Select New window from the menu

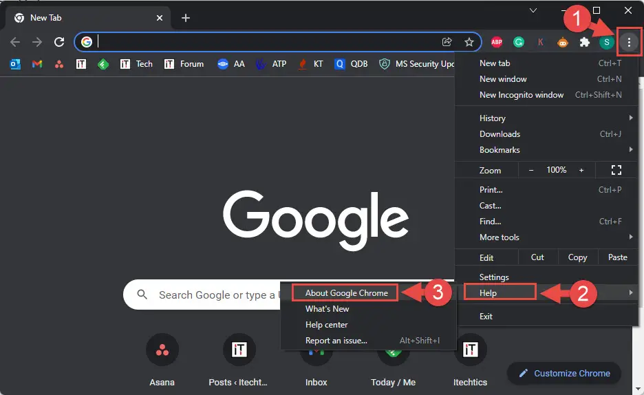tap(547, 79)
